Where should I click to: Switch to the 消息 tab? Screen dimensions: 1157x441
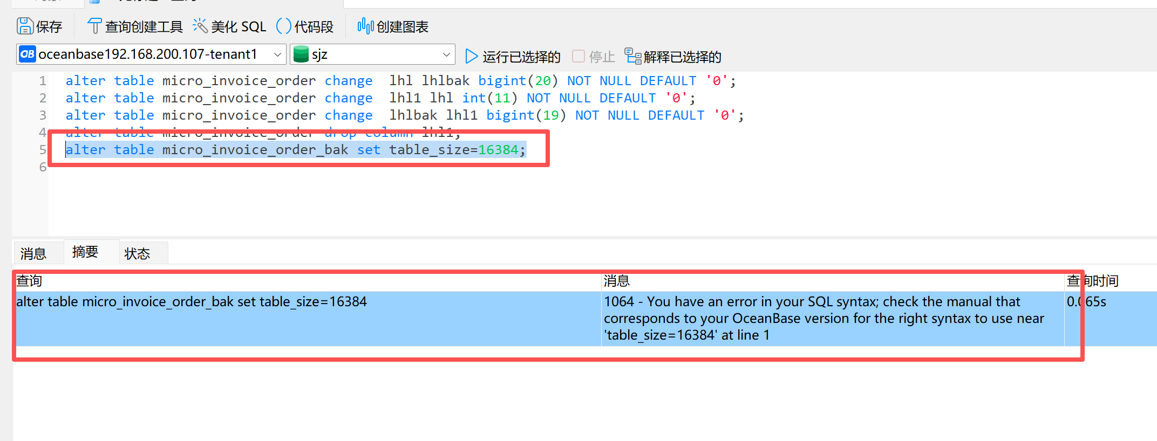click(33, 253)
